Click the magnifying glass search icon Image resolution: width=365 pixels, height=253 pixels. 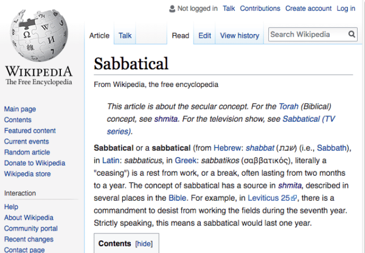click(x=352, y=35)
